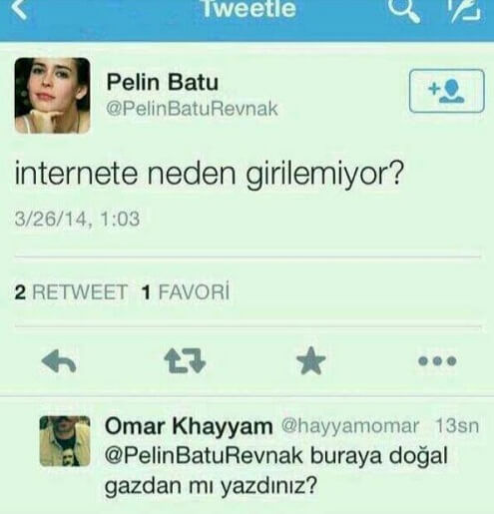Reply to the tweet with arrow icon
The width and height of the screenshot is (494, 514).
59,360
